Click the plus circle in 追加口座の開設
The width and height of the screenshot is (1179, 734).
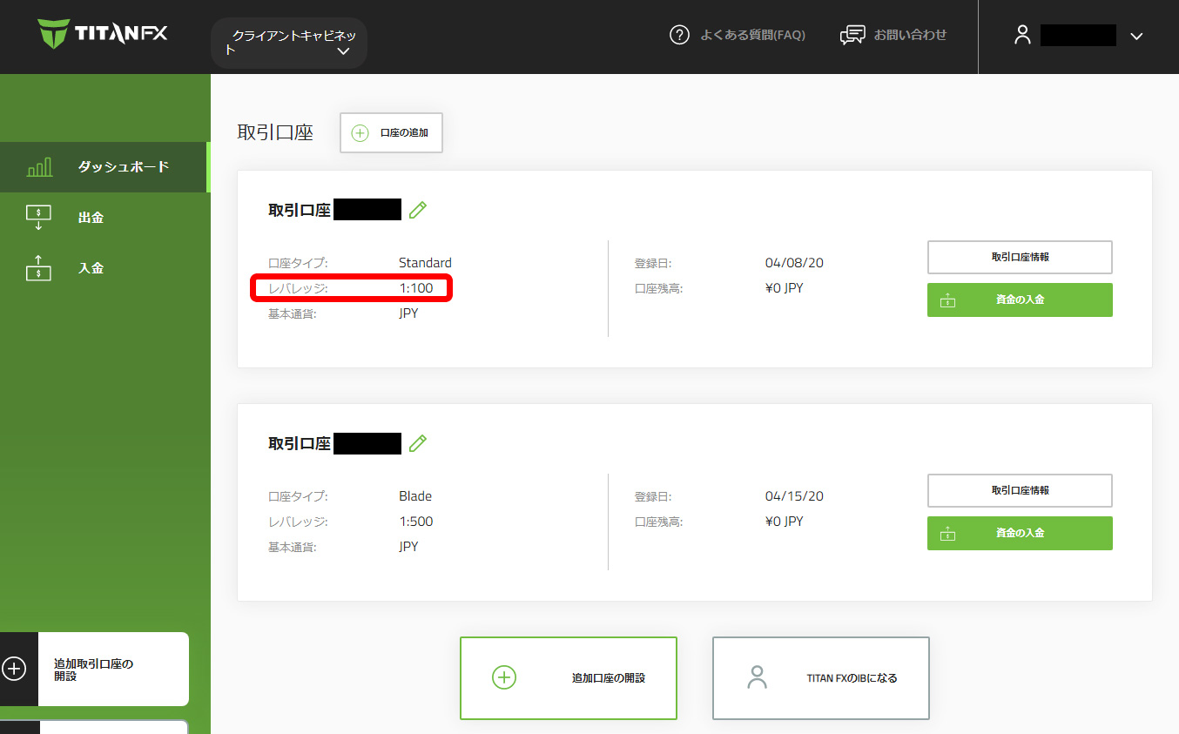(x=504, y=677)
